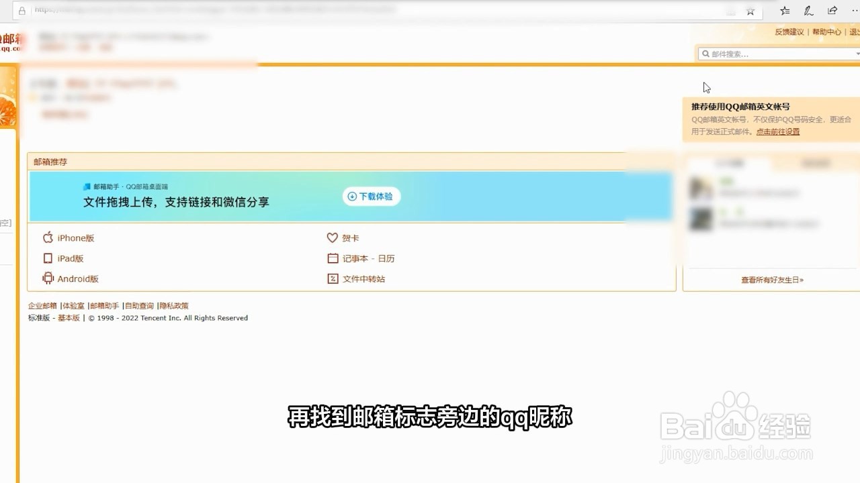
Task: Click the QQ mail logo
Action: coord(10,42)
